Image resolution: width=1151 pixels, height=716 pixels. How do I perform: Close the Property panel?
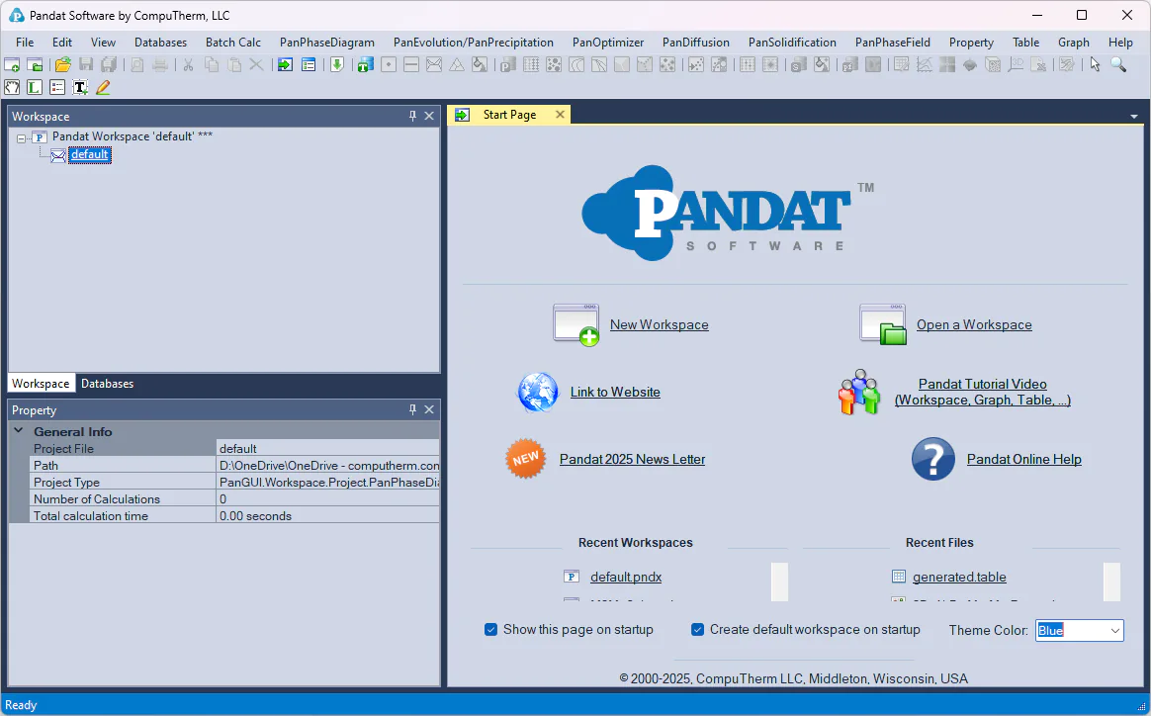click(x=429, y=409)
